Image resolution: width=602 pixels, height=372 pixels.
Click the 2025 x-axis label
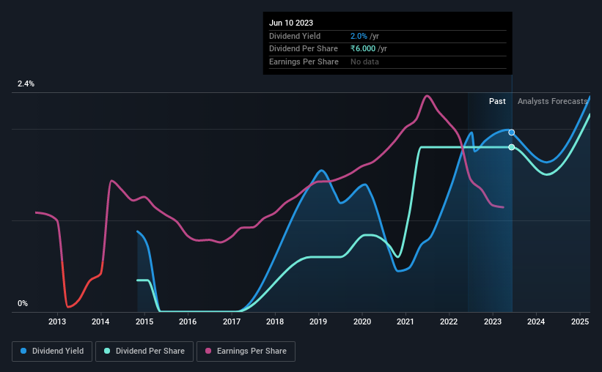[580, 321]
